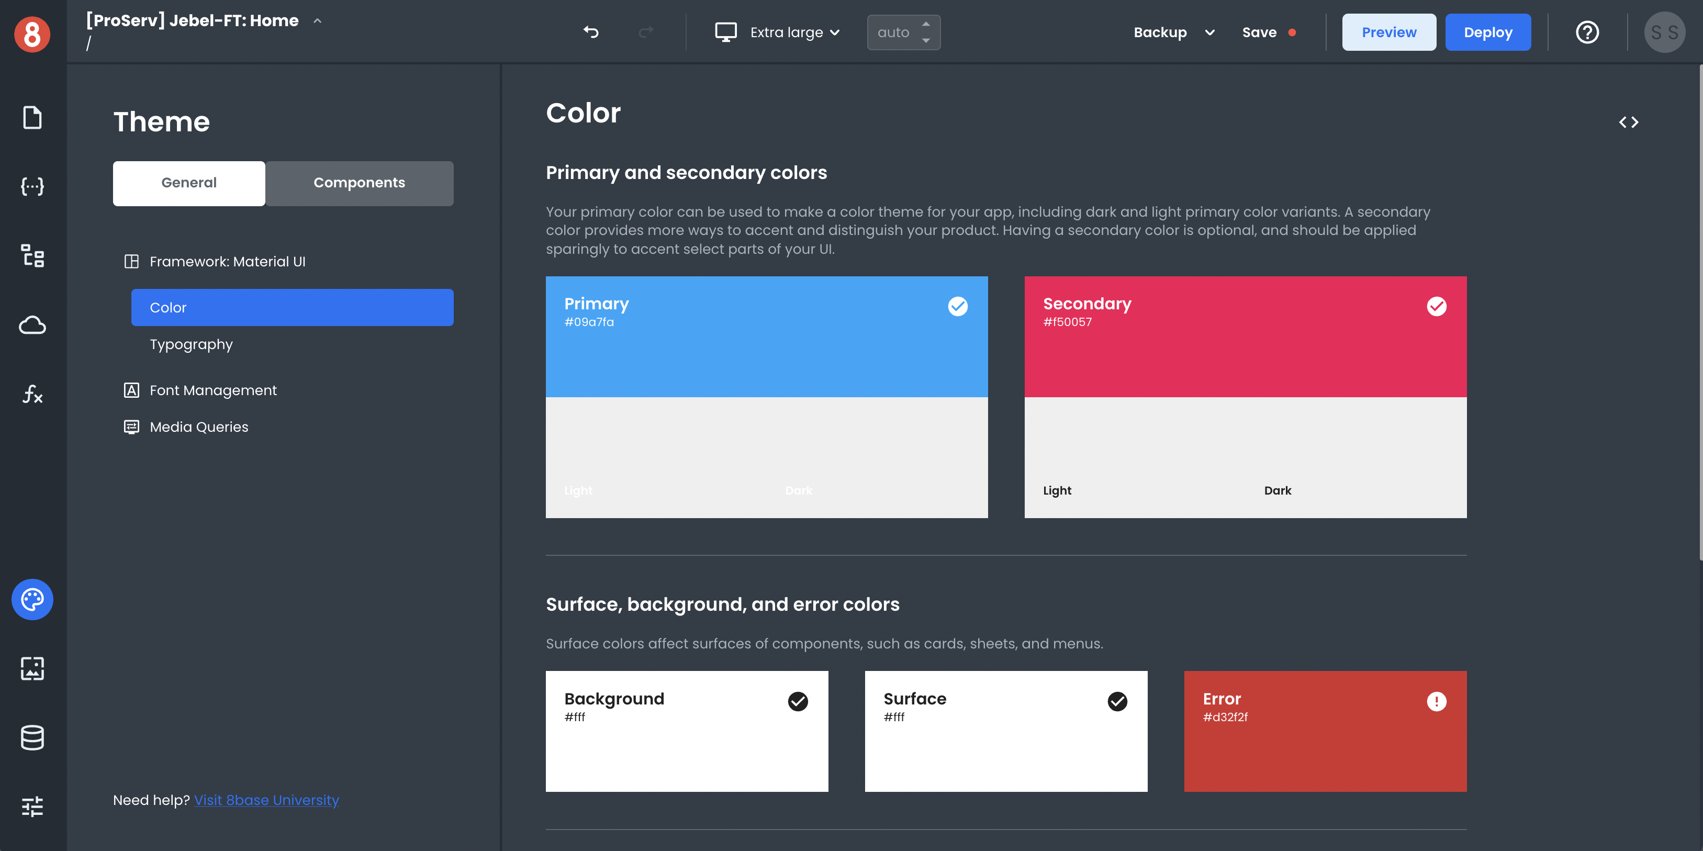Expand the Backup dropdown menu
This screenshot has height=851, width=1703.
coord(1208,31)
